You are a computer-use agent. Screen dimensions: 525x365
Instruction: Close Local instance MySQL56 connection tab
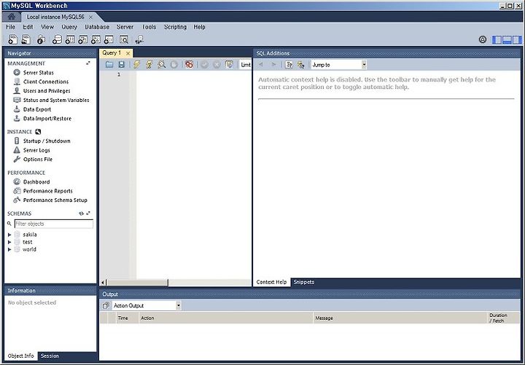(x=90, y=17)
